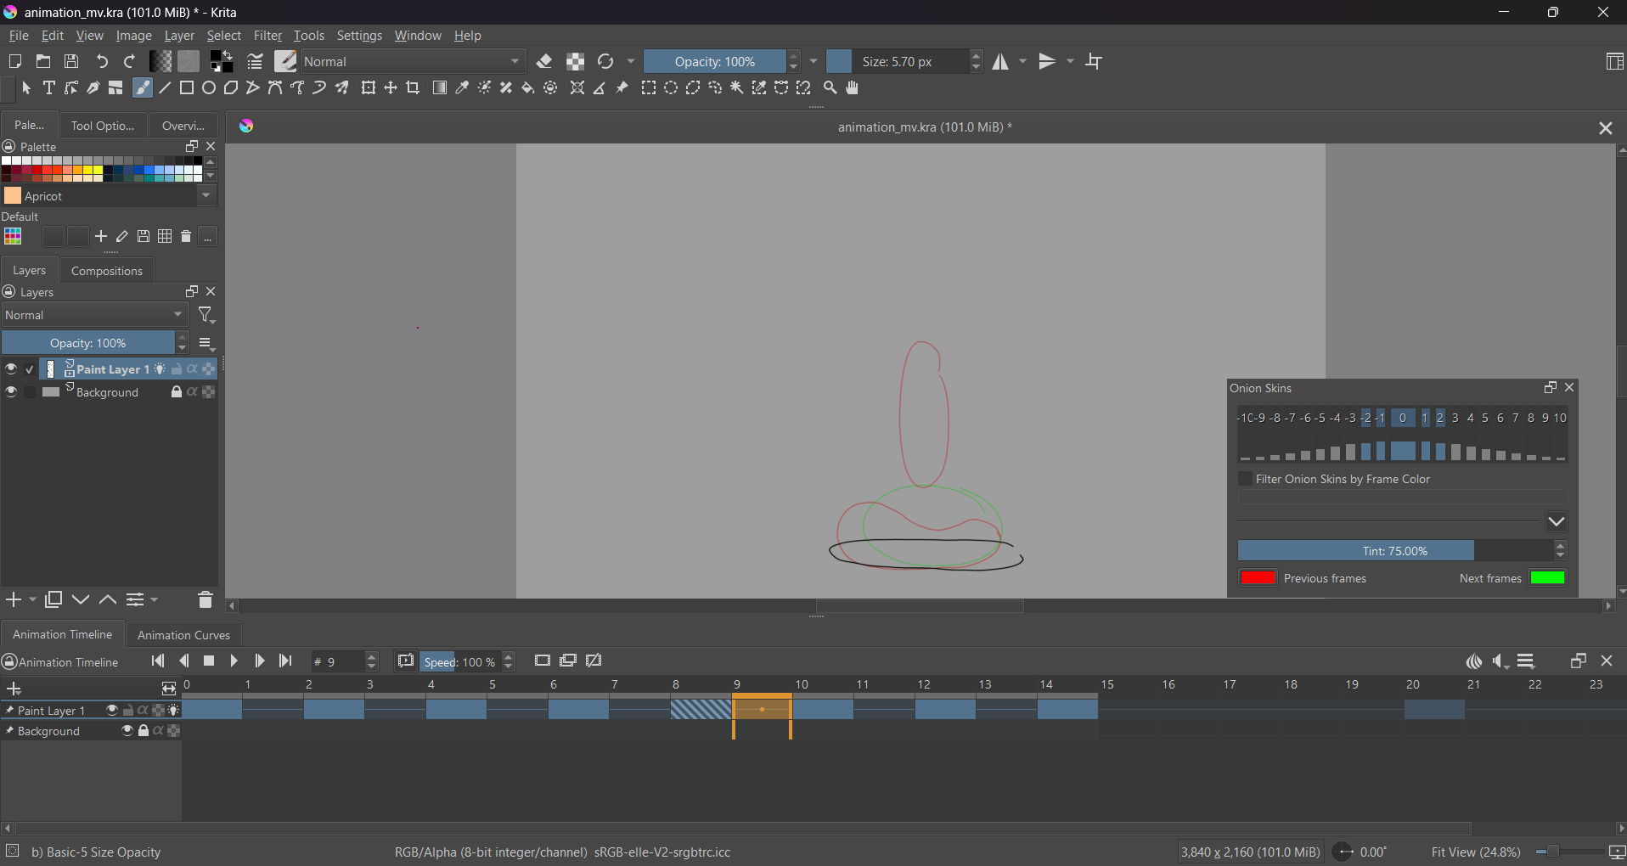1627x866 pixels.
Task: Open the File menu
Action: click(x=18, y=36)
